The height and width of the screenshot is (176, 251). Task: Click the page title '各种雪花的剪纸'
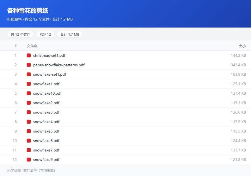pyautogui.click(x=28, y=10)
